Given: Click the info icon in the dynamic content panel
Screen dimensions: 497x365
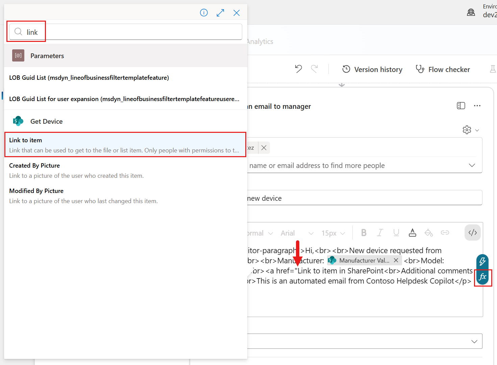Looking at the screenshot, I should point(204,13).
